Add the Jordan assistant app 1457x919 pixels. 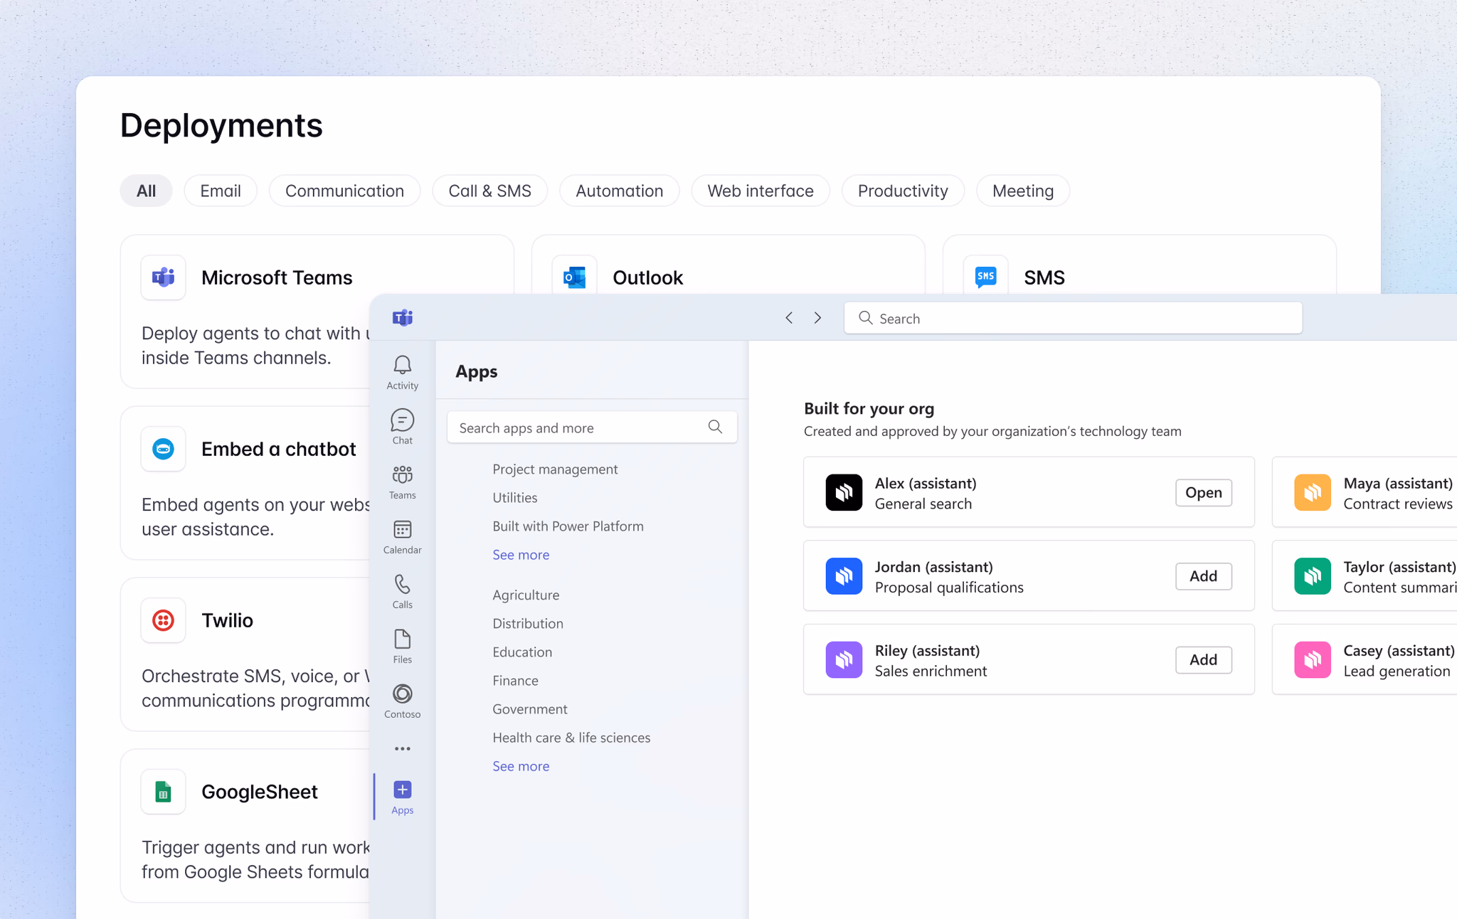tap(1203, 576)
